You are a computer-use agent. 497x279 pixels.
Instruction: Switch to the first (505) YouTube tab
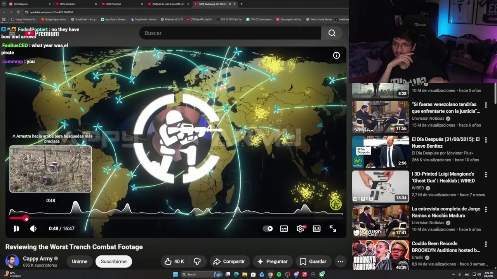(x=76, y=4)
